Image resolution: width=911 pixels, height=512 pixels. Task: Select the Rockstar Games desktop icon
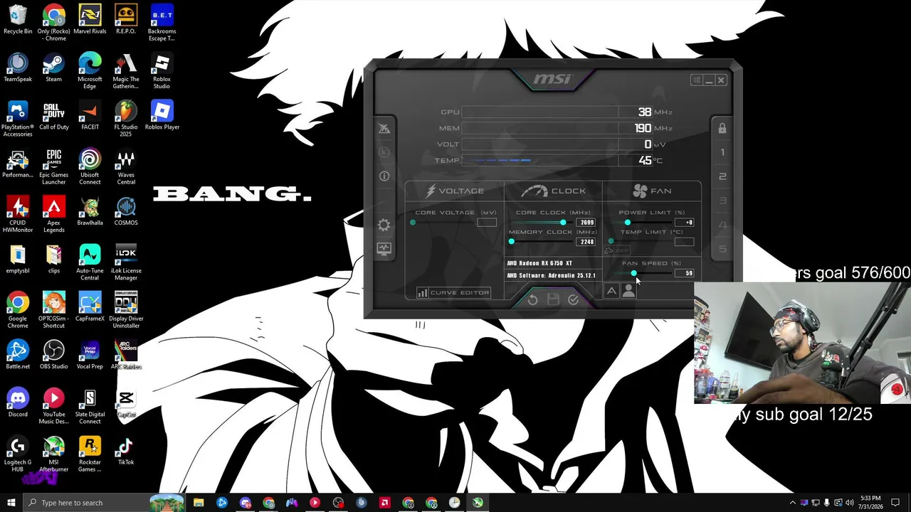click(90, 455)
